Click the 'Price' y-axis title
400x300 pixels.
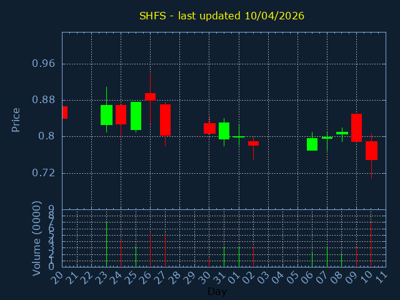(x=16, y=119)
